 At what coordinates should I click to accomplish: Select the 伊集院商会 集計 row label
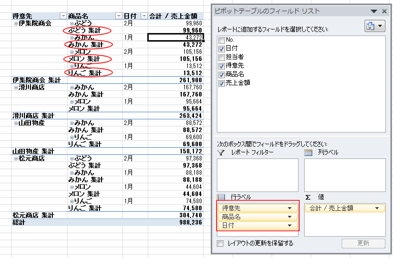[x=37, y=80]
